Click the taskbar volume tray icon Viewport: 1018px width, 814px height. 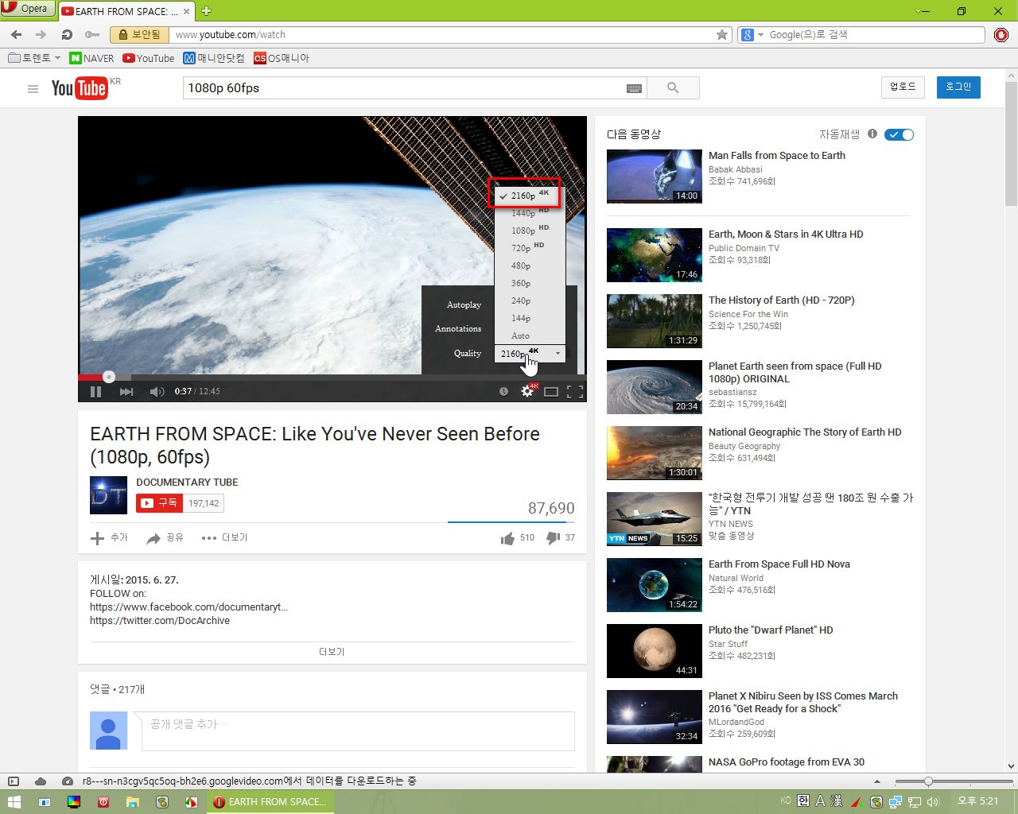(x=933, y=802)
